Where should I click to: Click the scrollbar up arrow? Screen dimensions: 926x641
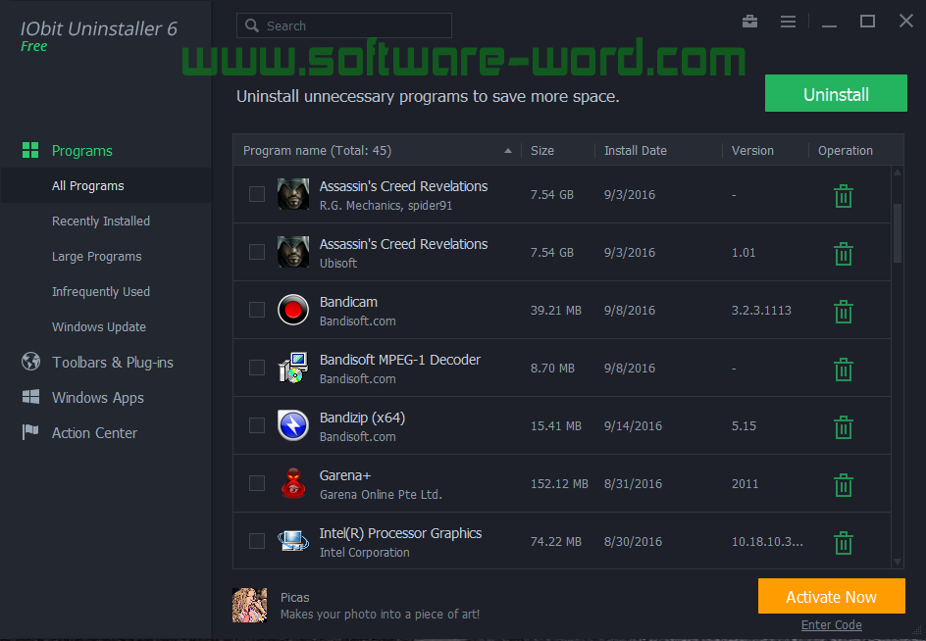pos(898,173)
